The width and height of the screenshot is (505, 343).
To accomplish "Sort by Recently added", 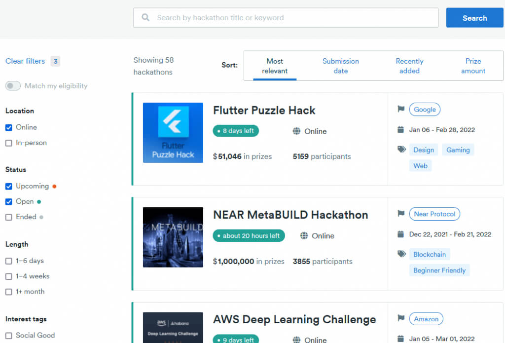I will click(x=409, y=66).
